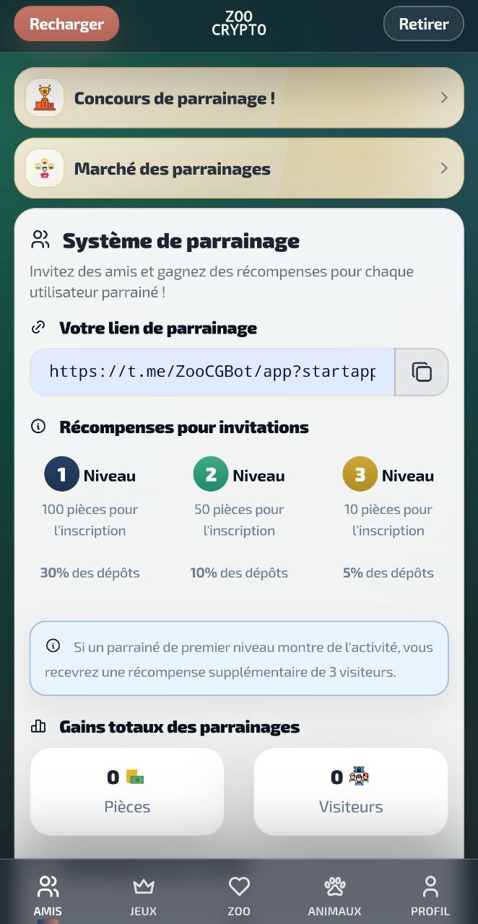478x924 pixels.
Task: Select the JEUX crown icon
Action: click(x=143, y=886)
